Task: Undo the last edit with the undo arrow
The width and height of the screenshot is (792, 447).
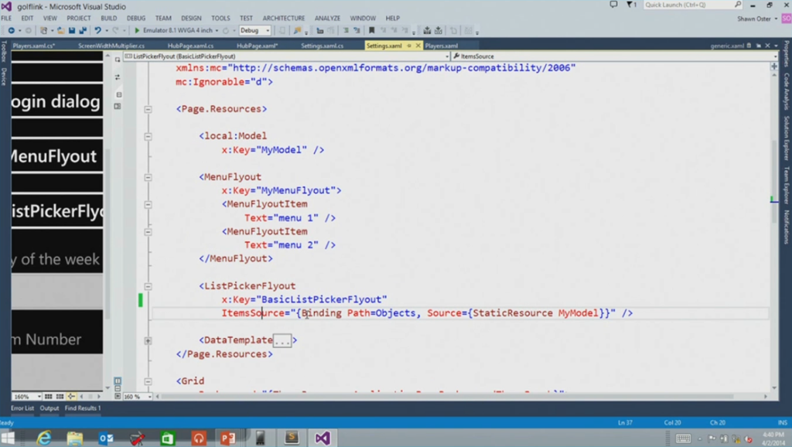Action: coord(97,31)
